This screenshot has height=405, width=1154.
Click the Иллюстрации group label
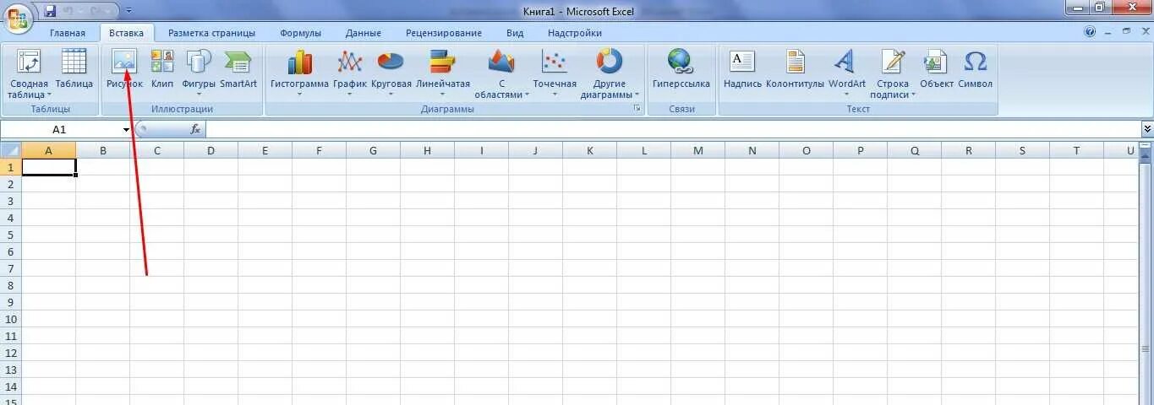pyautogui.click(x=182, y=110)
